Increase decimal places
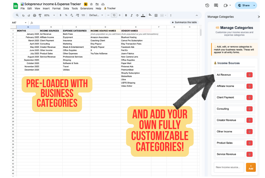 [x=77, y=15]
